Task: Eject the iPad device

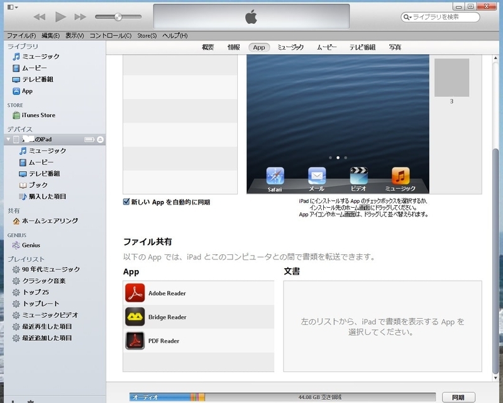Action: coord(100,139)
